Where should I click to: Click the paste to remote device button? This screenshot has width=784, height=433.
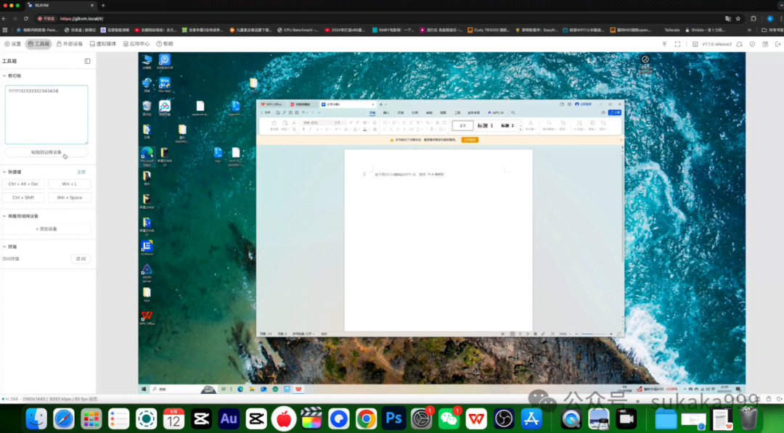(x=46, y=152)
